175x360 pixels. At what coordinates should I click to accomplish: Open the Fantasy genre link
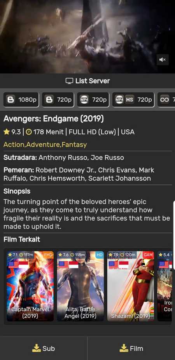click(75, 145)
